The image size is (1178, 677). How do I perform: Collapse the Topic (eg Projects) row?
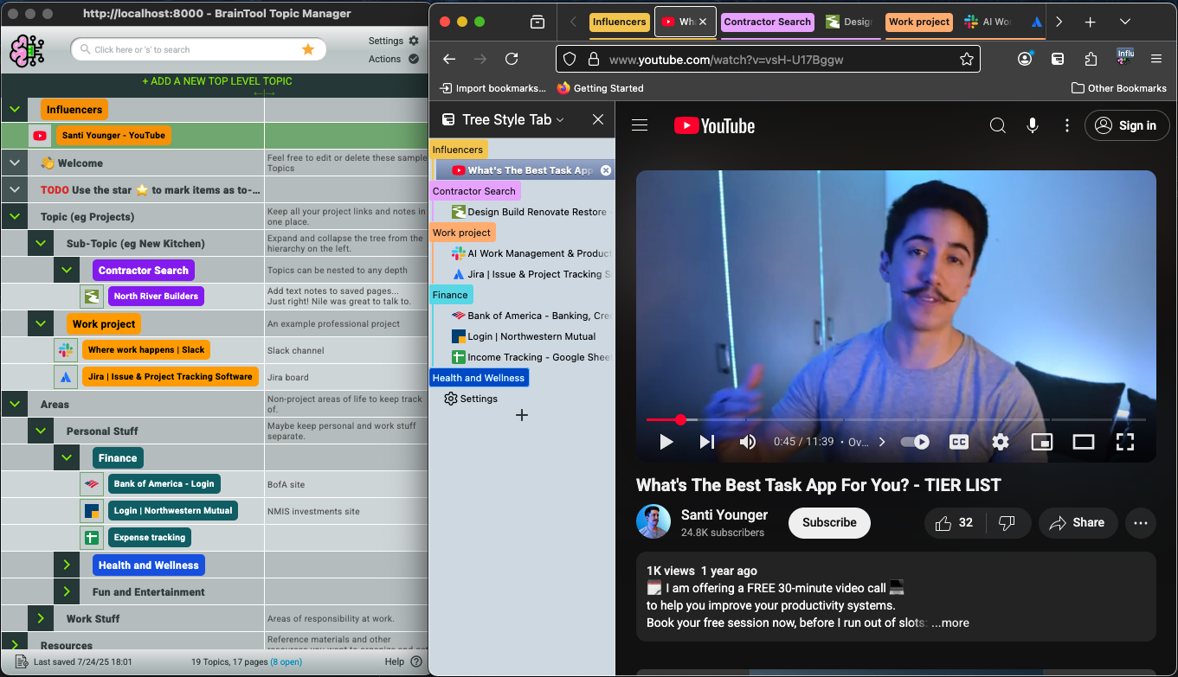pyautogui.click(x=14, y=217)
